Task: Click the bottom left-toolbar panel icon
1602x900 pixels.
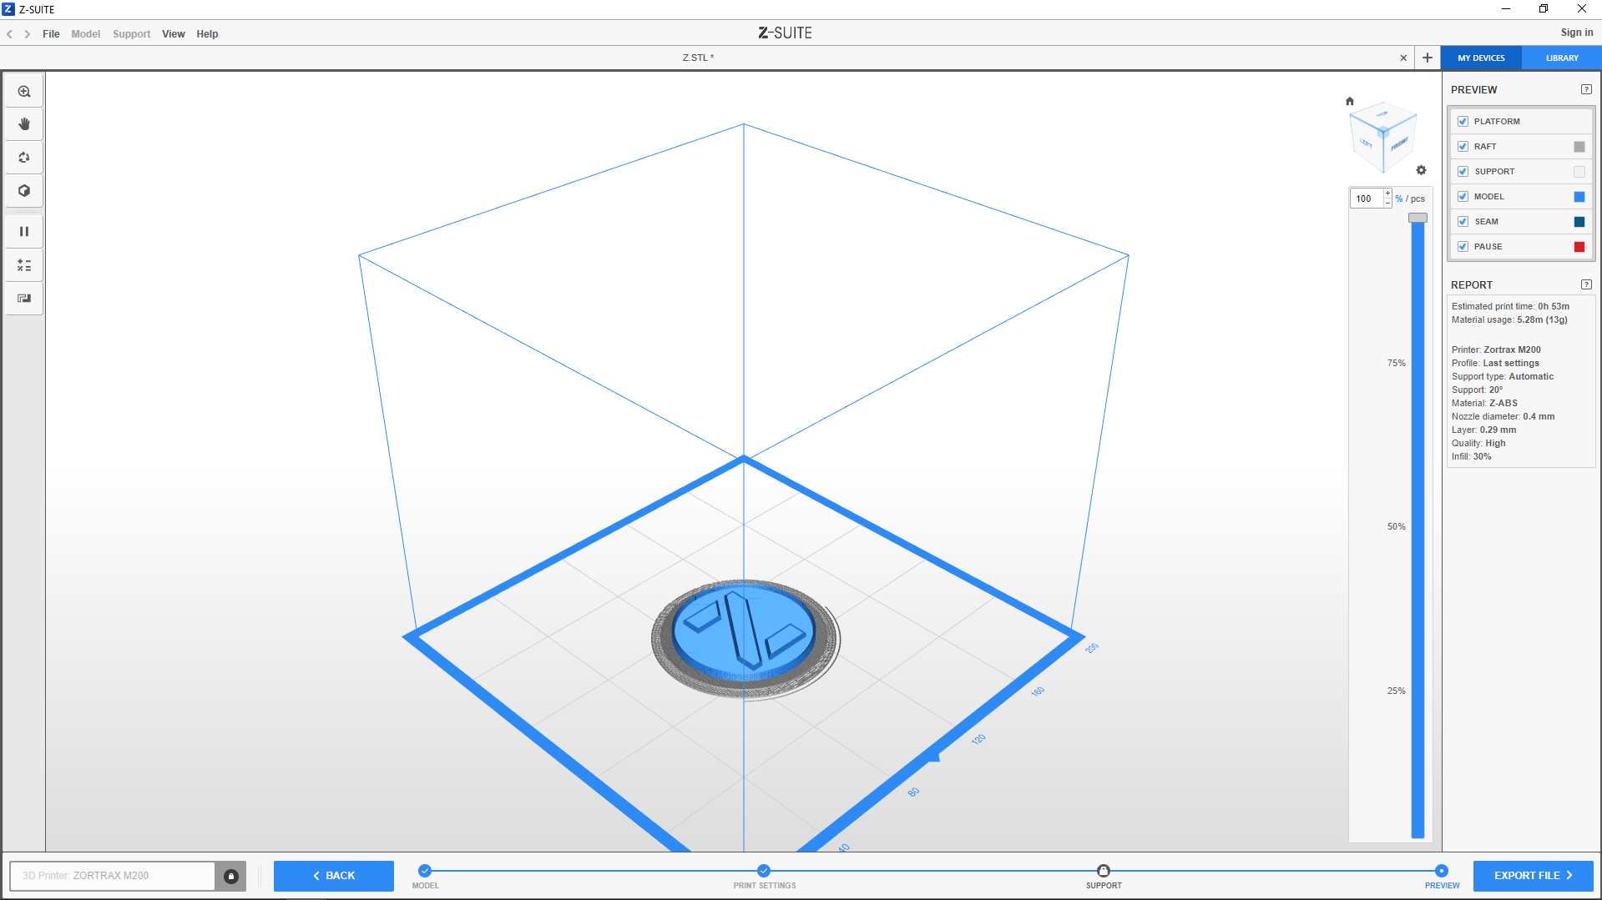Action: (x=24, y=299)
